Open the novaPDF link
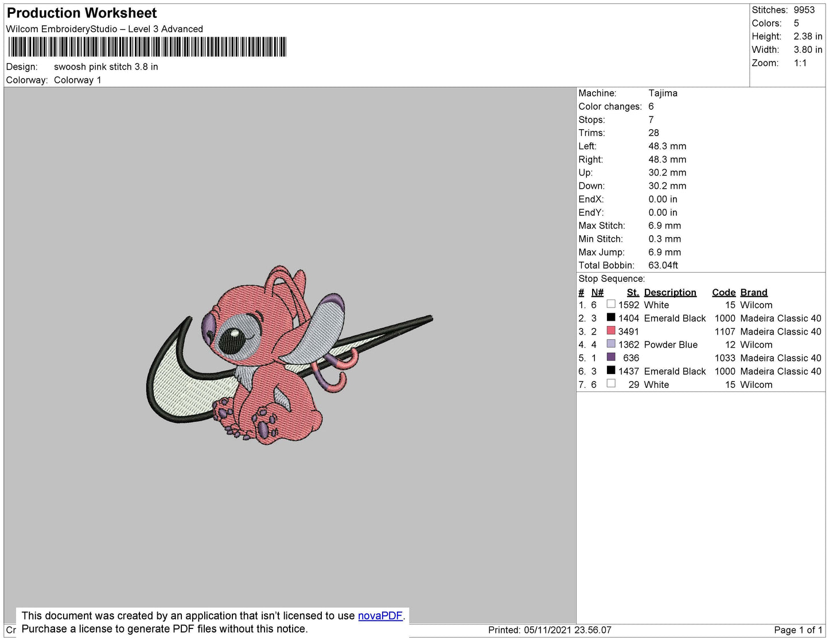This screenshot has width=829, height=641. pyautogui.click(x=380, y=616)
